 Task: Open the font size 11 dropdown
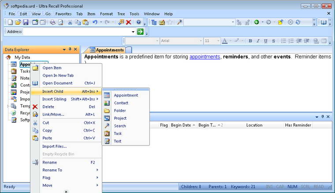click(x=218, y=41)
